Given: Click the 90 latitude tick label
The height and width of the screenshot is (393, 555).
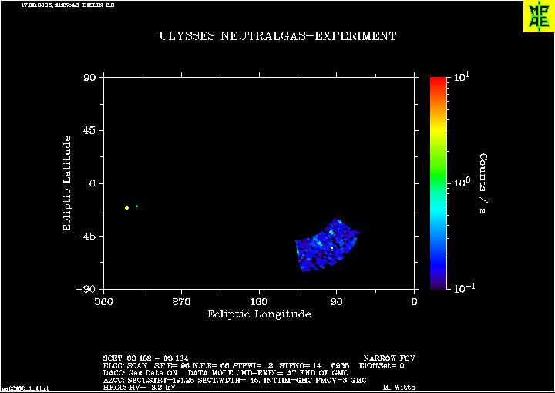Looking at the screenshot, I should 90,78.
